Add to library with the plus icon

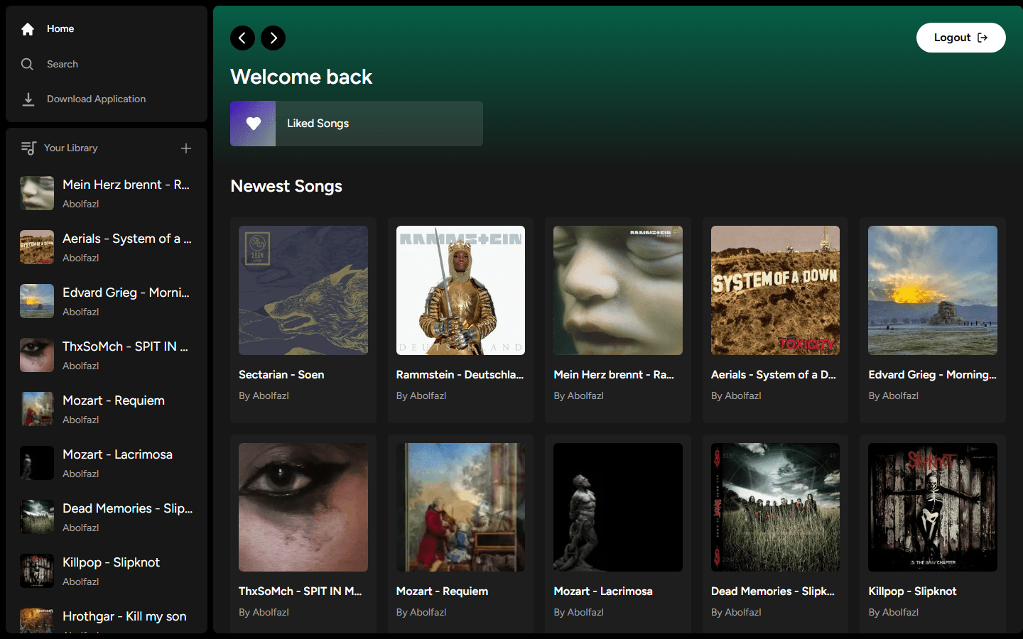pos(186,148)
